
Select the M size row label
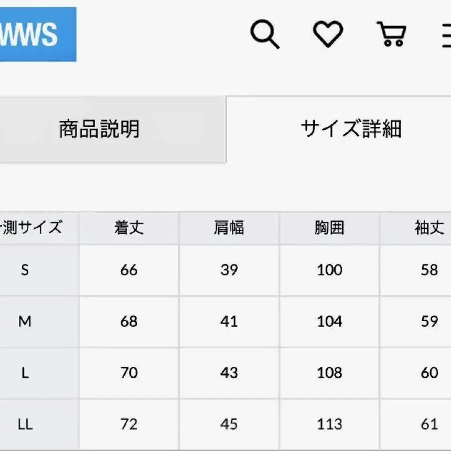click(x=25, y=322)
